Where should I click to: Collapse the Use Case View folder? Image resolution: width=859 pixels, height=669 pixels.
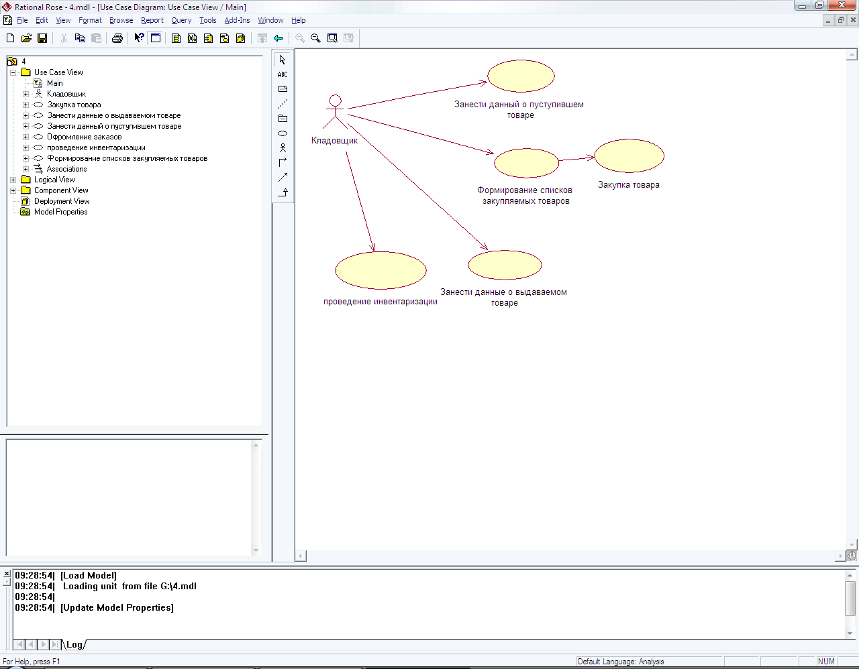point(13,72)
